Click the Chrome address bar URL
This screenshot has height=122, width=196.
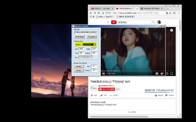[136, 13]
